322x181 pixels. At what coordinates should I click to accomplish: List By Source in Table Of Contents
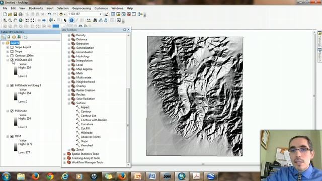pos(9,37)
